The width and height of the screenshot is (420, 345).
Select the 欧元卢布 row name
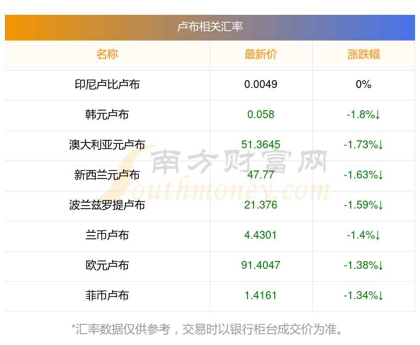click(107, 265)
